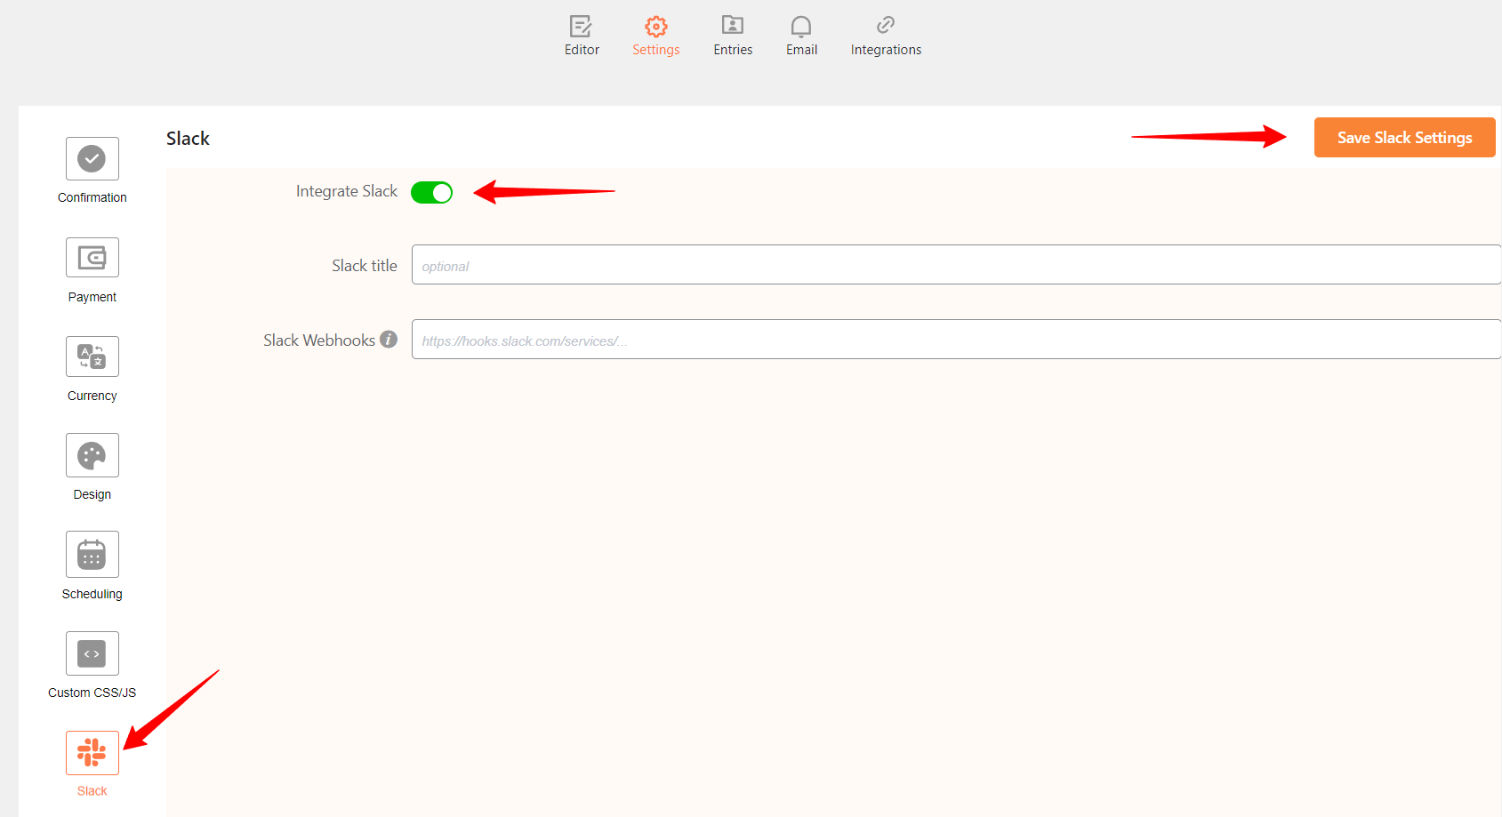Select the Design palette icon
Image resolution: width=1502 pixels, height=817 pixels.
click(92, 455)
